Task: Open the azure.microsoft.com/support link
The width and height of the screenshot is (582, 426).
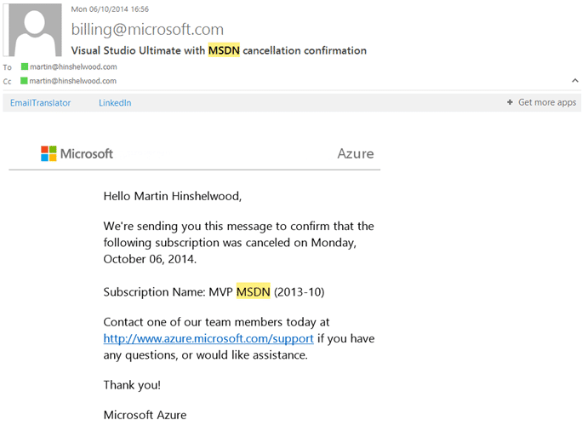Action: [x=208, y=338]
